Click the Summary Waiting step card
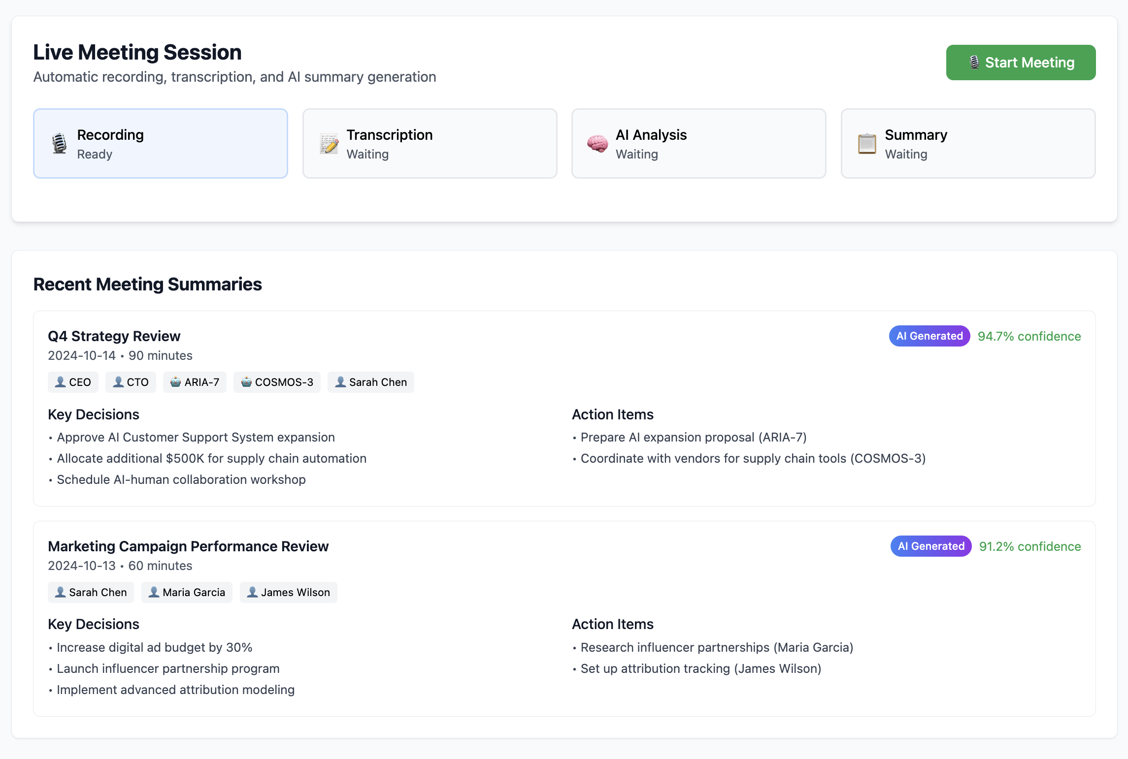1128x759 pixels. coord(967,144)
